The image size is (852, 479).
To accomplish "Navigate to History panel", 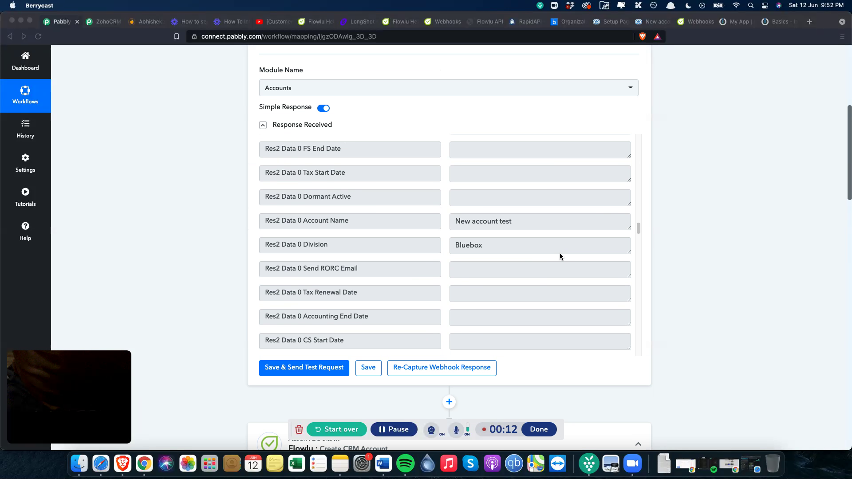I will [25, 129].
